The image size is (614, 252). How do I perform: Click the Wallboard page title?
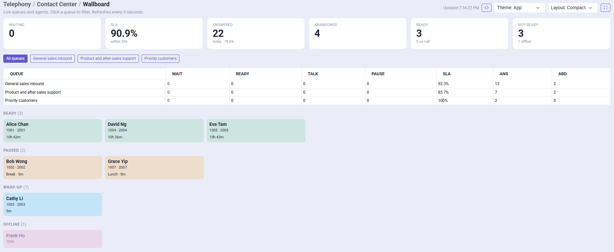click(96, 4)
